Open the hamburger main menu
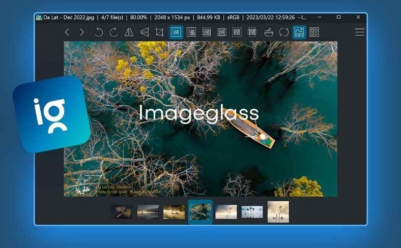The height and width of the screenshot is (248, 401). point(360,32)
